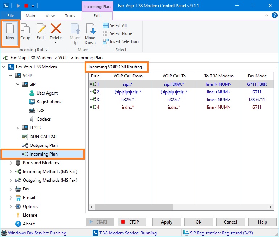Open the quick access toolbar dropdown
The width and height of the screenshot is (279, 237).
coord(33,6)
